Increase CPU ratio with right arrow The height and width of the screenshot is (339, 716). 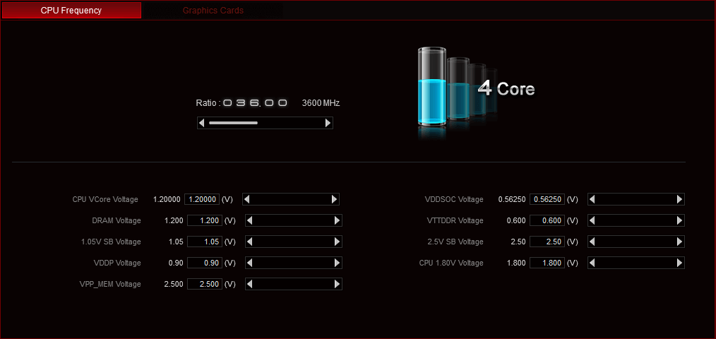click(328, 123)
